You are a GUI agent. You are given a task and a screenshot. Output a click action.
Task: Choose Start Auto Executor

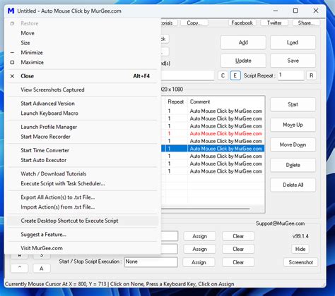pos(83,160)
